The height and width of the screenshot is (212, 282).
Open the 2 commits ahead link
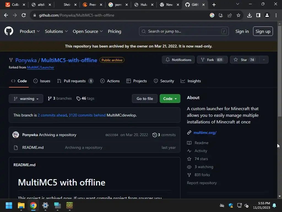tap(52, 115)
